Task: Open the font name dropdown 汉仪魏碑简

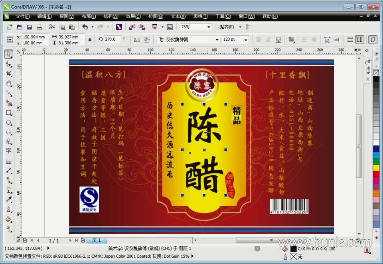Action: [188, 39]
